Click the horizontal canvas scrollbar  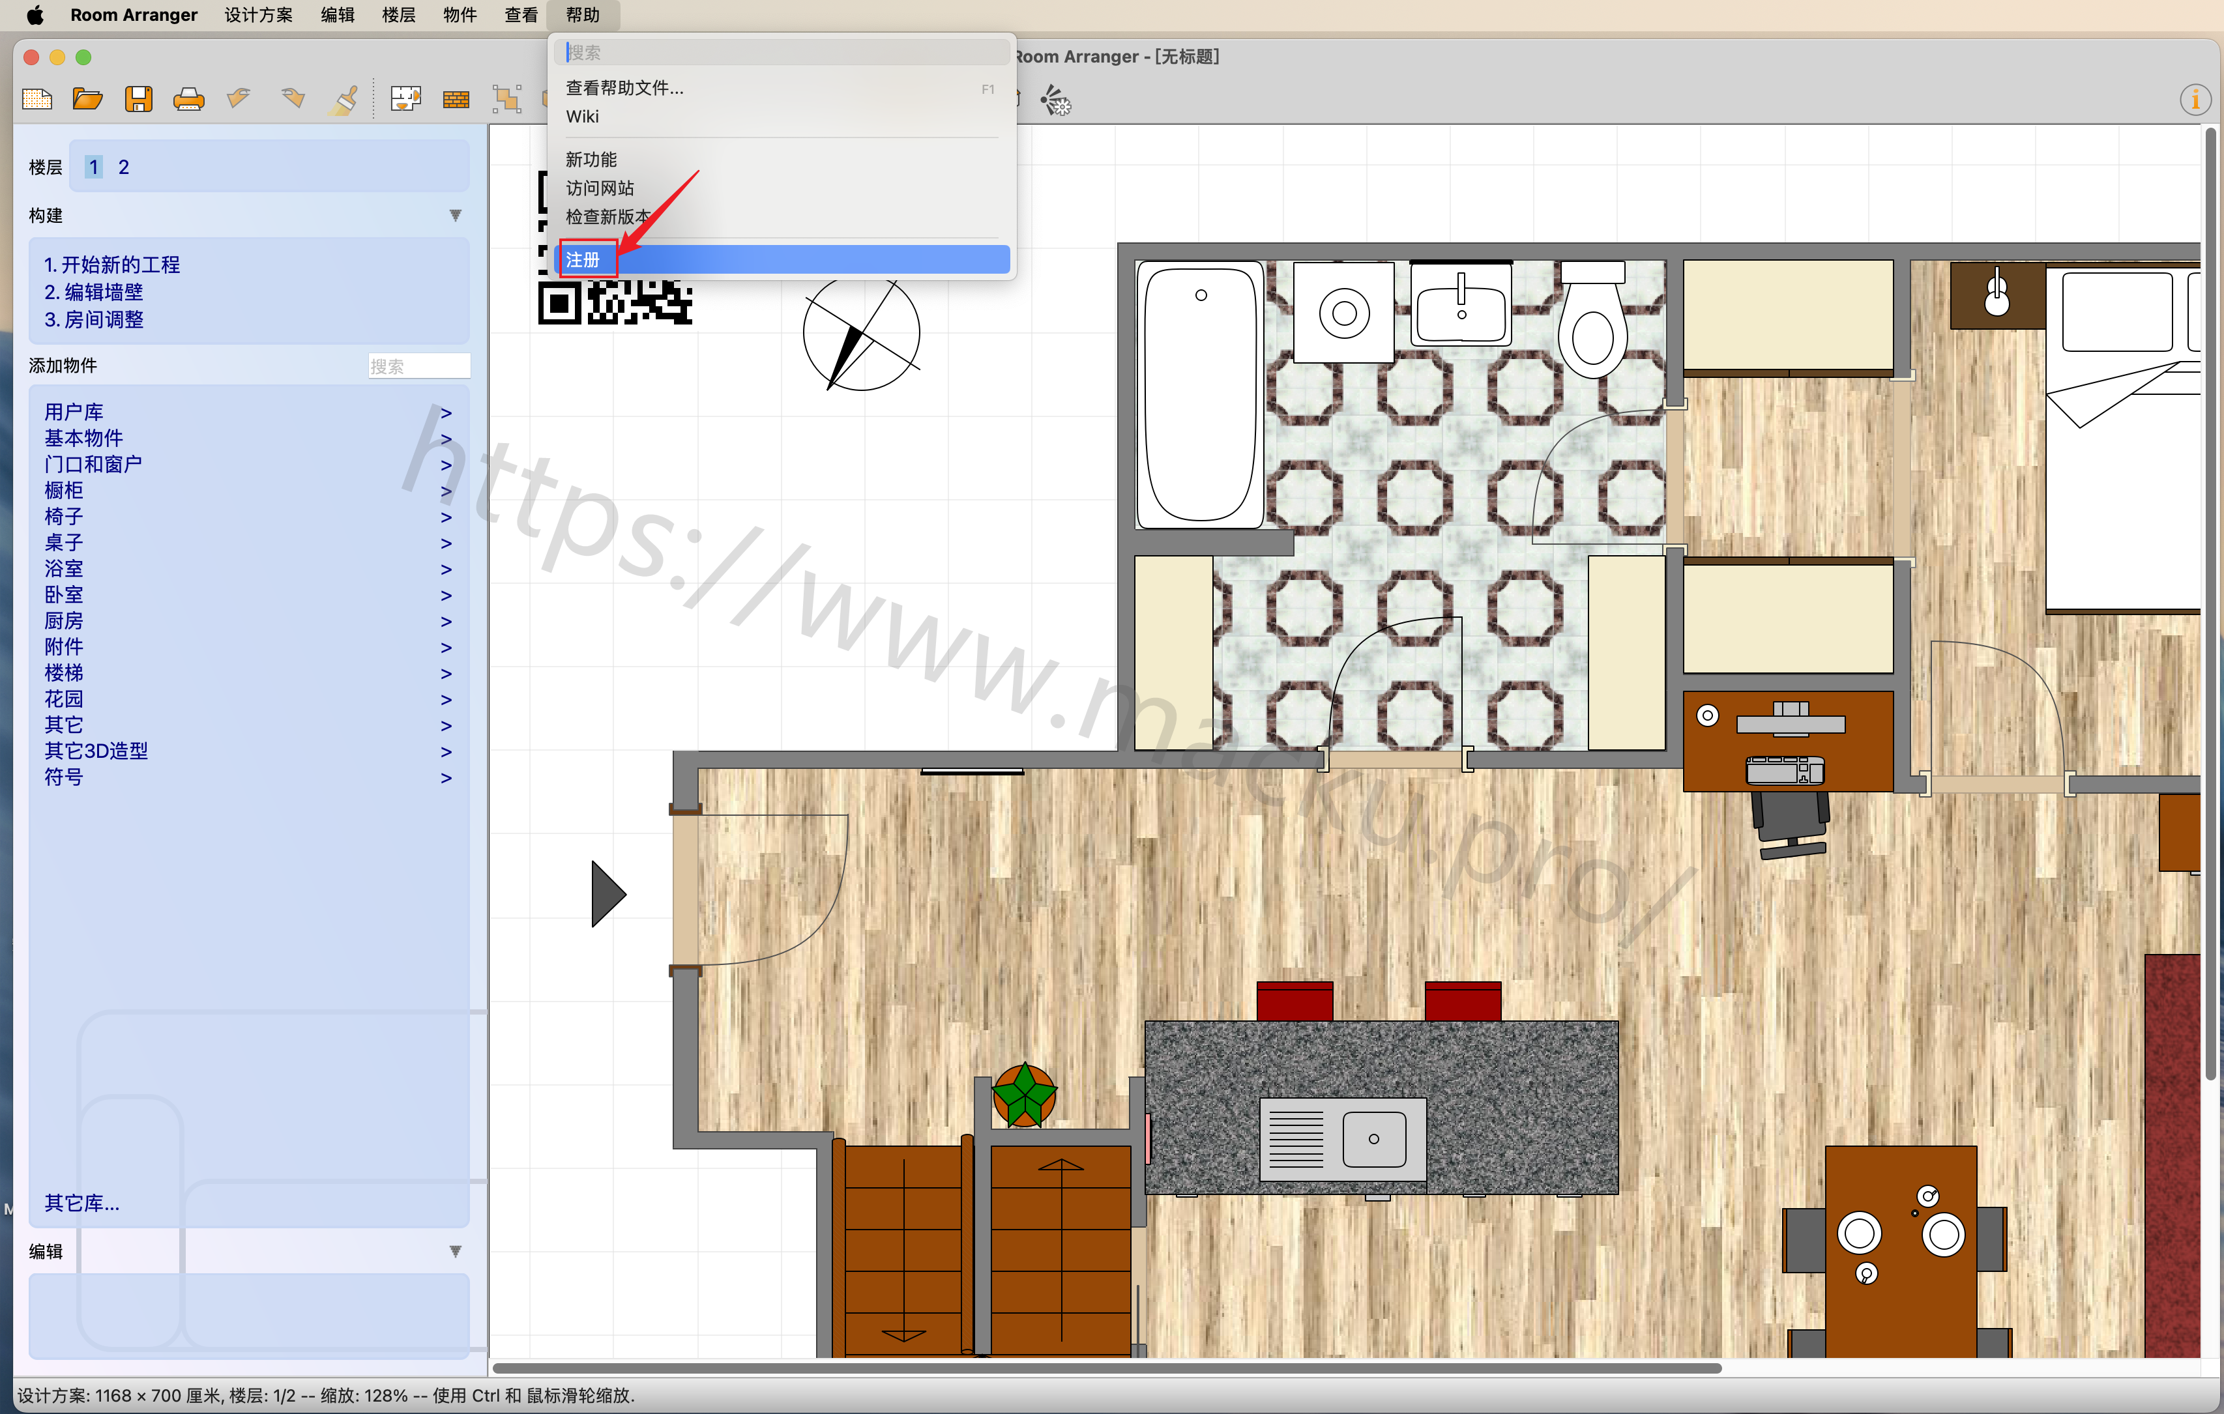pos(1106,1368)
